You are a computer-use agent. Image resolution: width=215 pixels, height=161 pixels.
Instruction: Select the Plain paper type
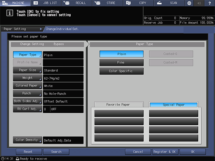click(x=121, y=54)
